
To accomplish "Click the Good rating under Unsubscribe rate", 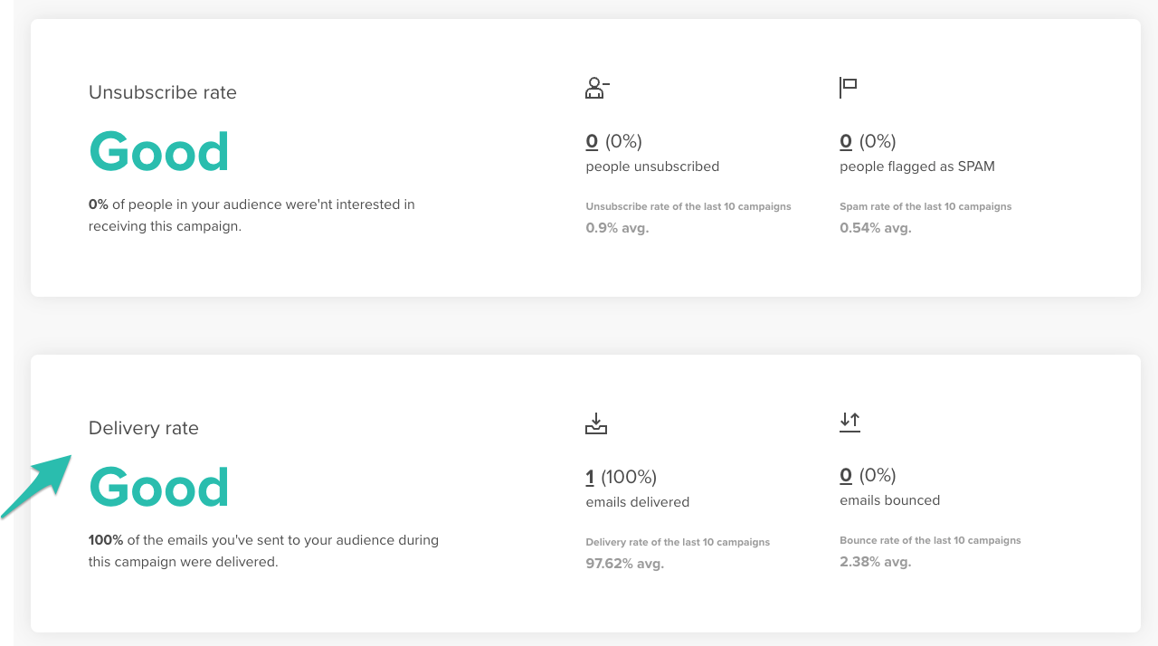I will click(x=159, y=152).
